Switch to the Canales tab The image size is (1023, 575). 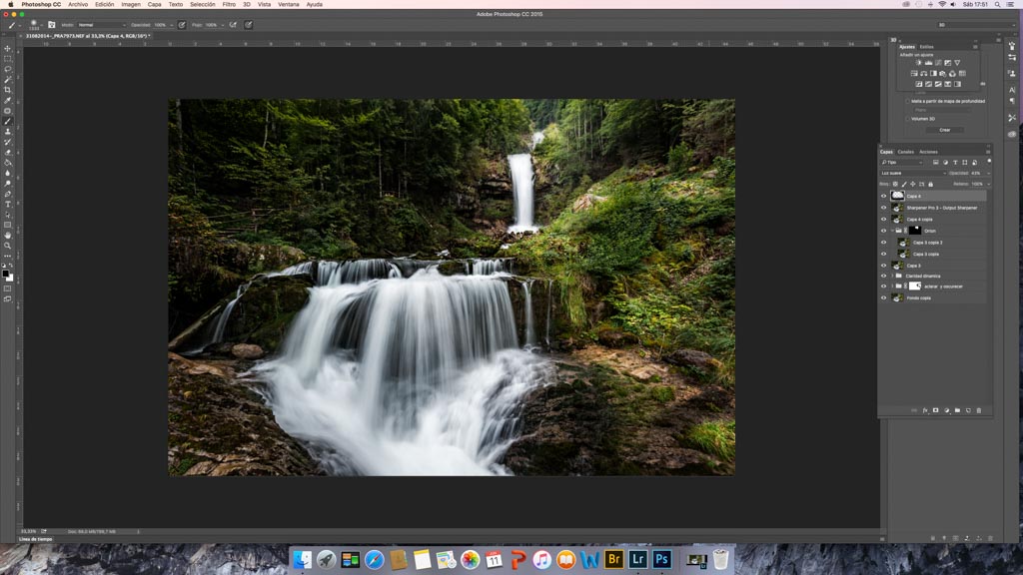pyautogui.click(x=905, y=152)
